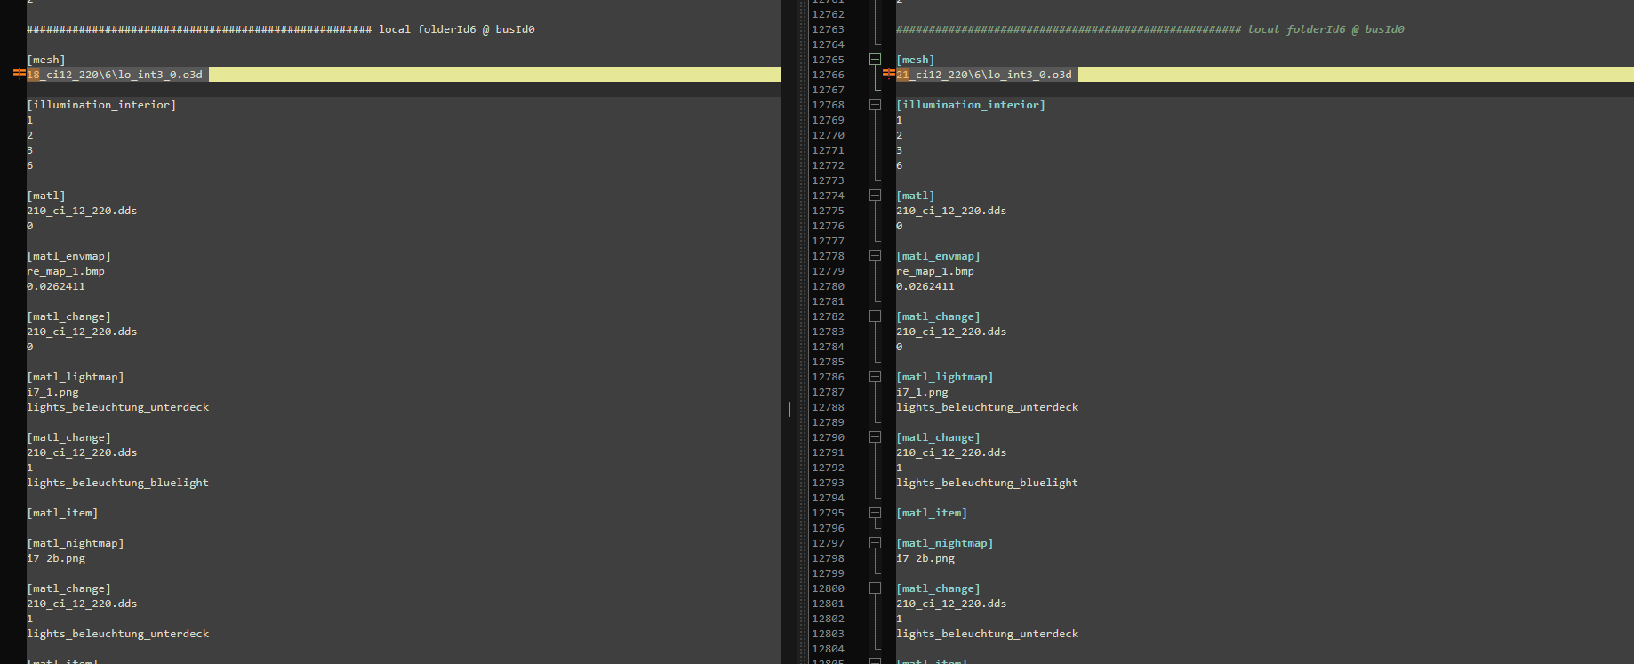The image size is (1634, 664).
Task: Fold the [matl_change] block at line 12782
Action: click(875, 316)
